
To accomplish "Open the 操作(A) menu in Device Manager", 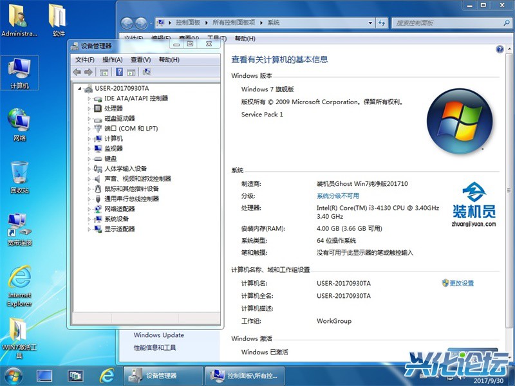I will (x=112, y=60).
